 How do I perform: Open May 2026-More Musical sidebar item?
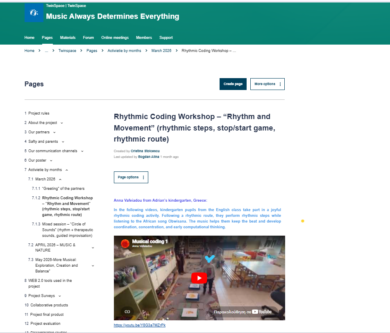click(x=57, y=265)
